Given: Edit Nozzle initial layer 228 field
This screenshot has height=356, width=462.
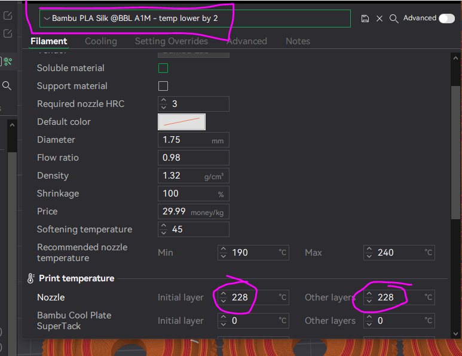Looking at the screenshot, I should [253, 297].
